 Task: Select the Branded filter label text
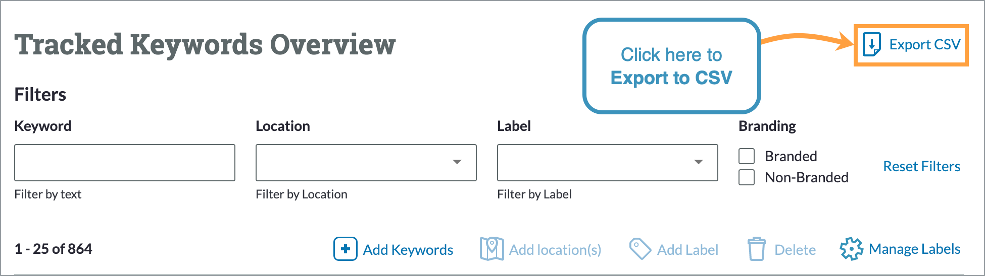[791, 156]
